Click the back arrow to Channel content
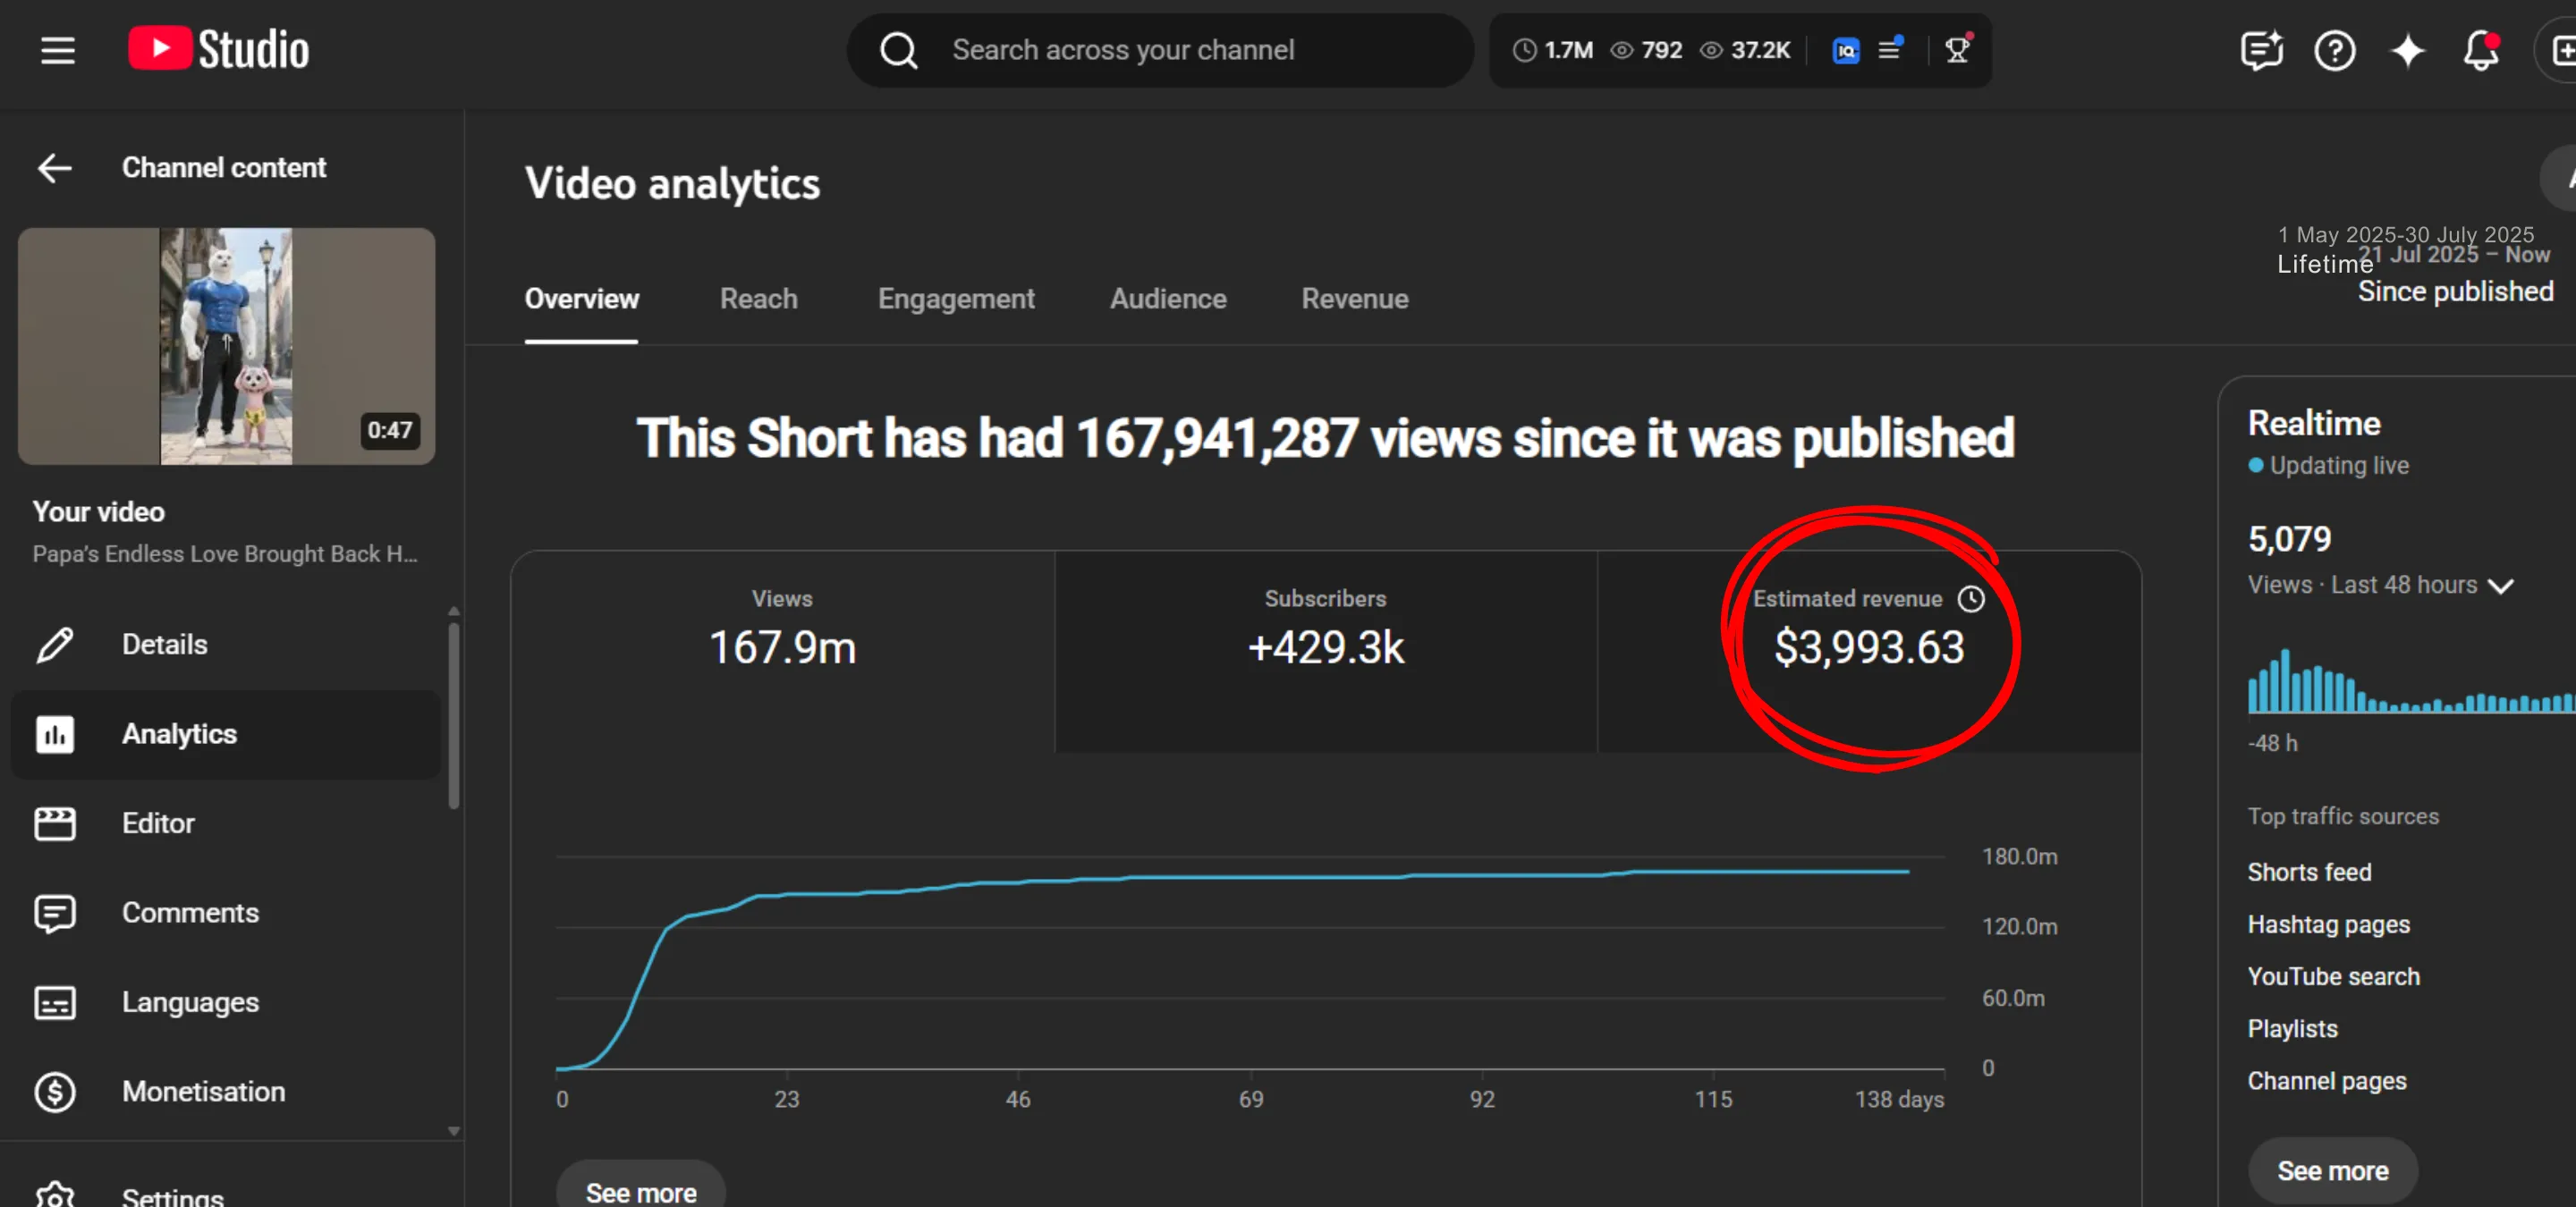The height and width of the screenshot is (1207, 2576). (55, 168)
